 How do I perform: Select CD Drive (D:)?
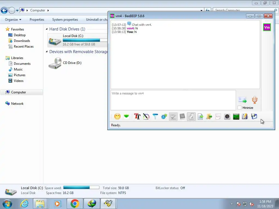click(65, 63)
